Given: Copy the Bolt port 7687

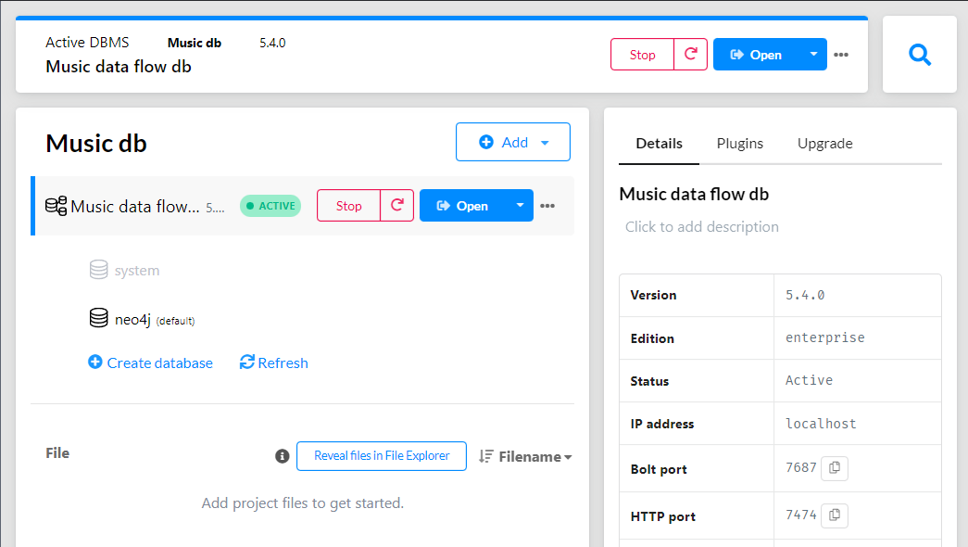Looking at the screenshot, I should (835, 468).
